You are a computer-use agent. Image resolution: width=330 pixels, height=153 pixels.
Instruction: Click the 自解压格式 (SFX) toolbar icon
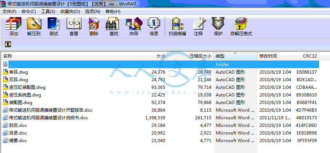[241, 24]
